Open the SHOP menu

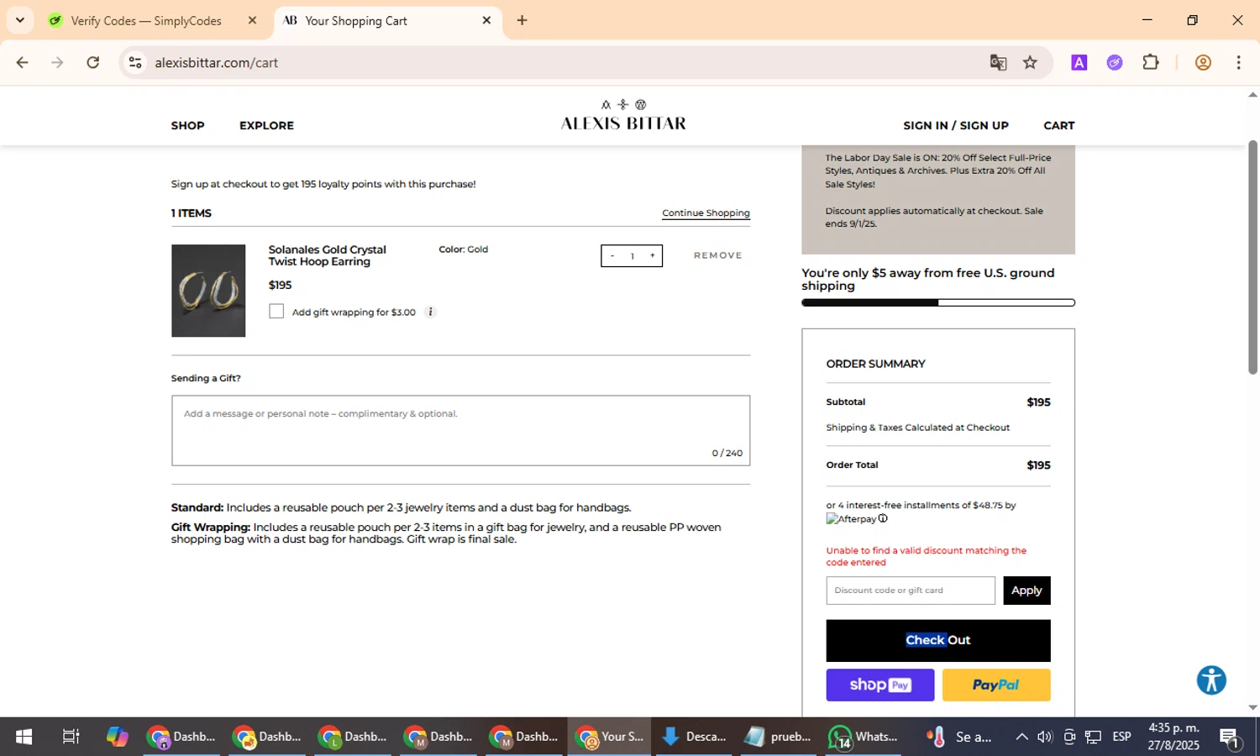tap(187, 125)
